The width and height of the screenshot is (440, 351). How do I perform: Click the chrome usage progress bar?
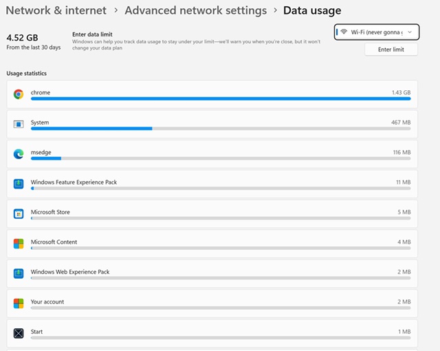point(220,98)
